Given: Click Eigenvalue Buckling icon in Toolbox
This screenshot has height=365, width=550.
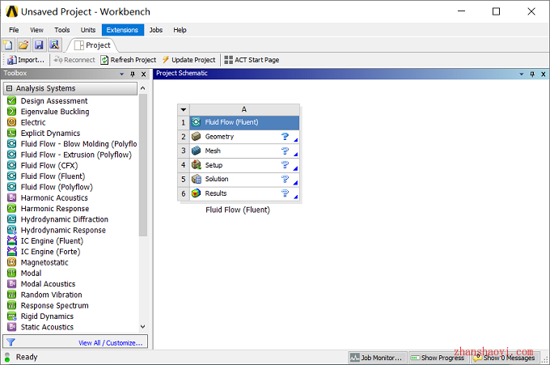Looking at the screenshot, I should pos(11,112).
